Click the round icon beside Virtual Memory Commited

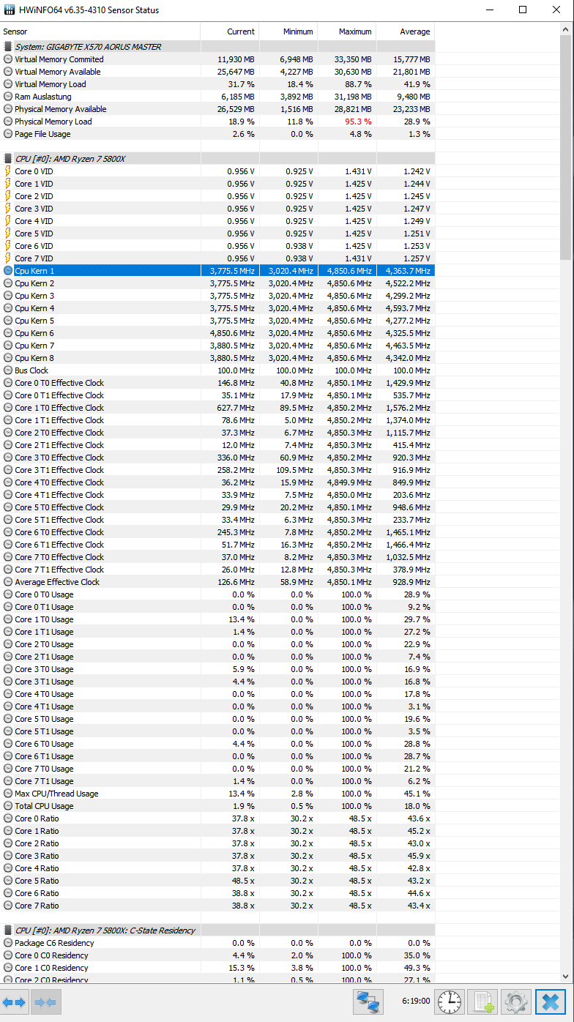click(x=8, y=59)
